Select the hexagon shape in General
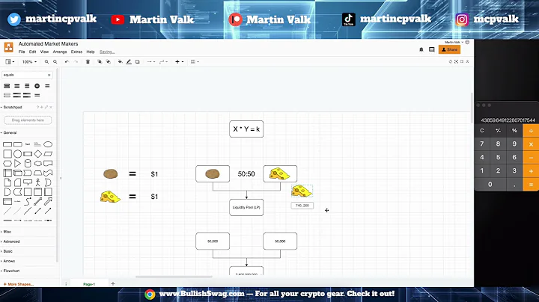Viewport: 539px width, 302px height. click(7, 164)
